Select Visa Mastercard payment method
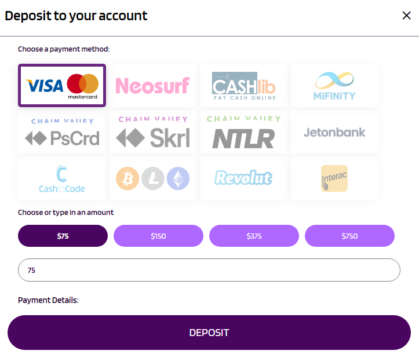Image resolution: width=419 pixels, height=354 pixels. coord(62,86)
